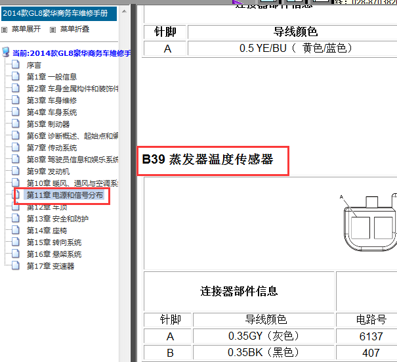Open 第7章 传动系统
Viewport: 397px width, 362px height.
[52, 148]
